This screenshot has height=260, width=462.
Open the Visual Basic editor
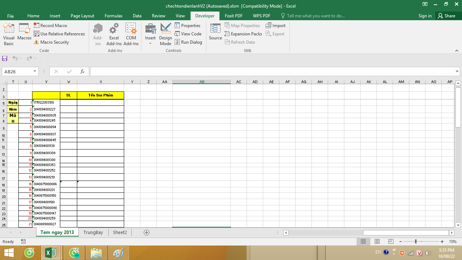click(x=9, y=34)
